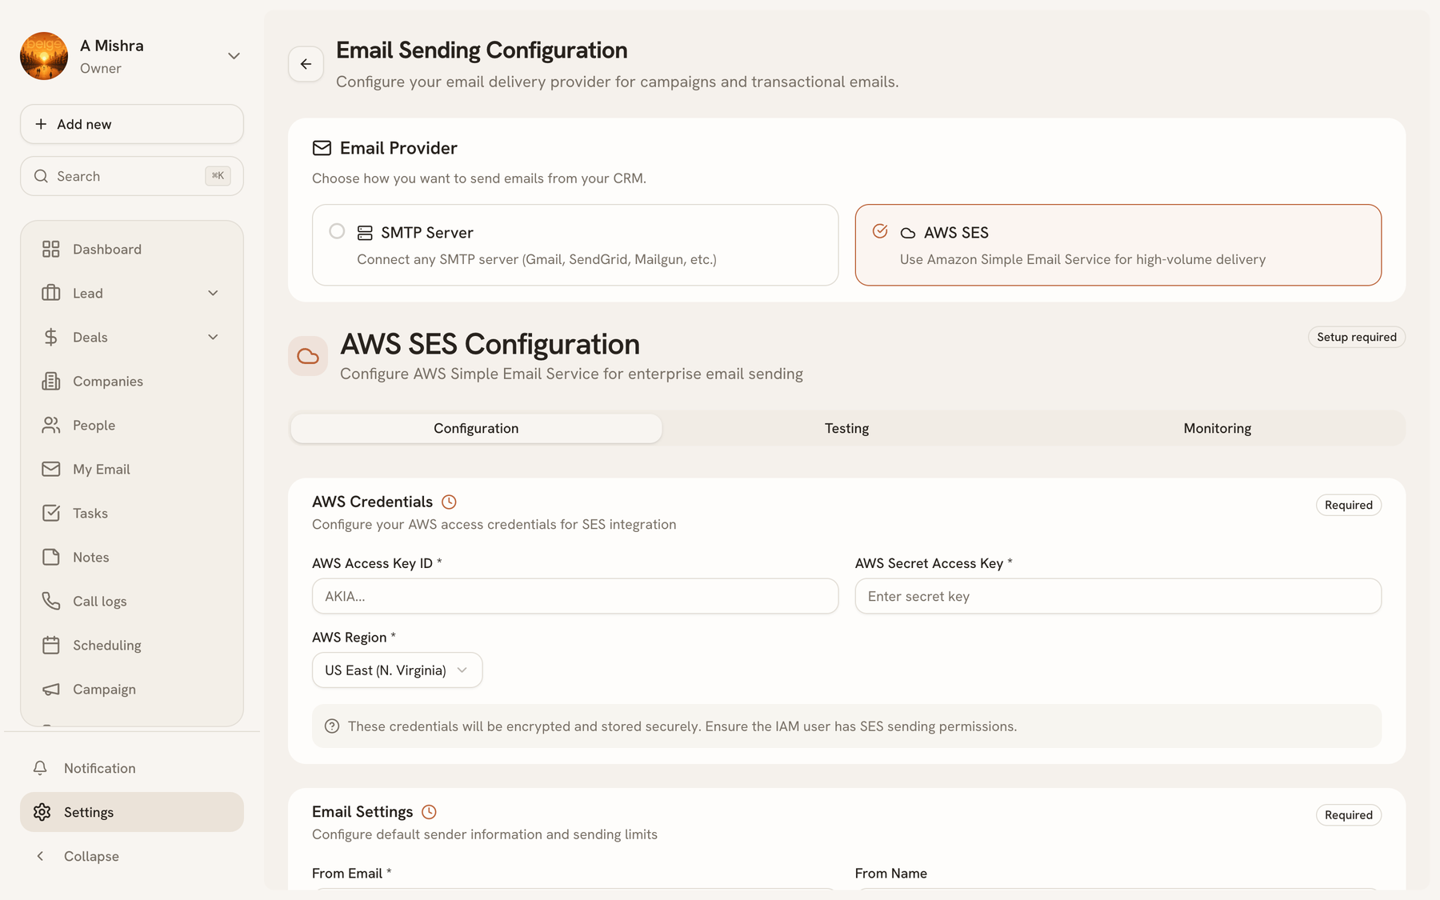Viewport: 1440px width, 900px height.
Task: Click the Setup required badge
Action: tap(1357, 337)
